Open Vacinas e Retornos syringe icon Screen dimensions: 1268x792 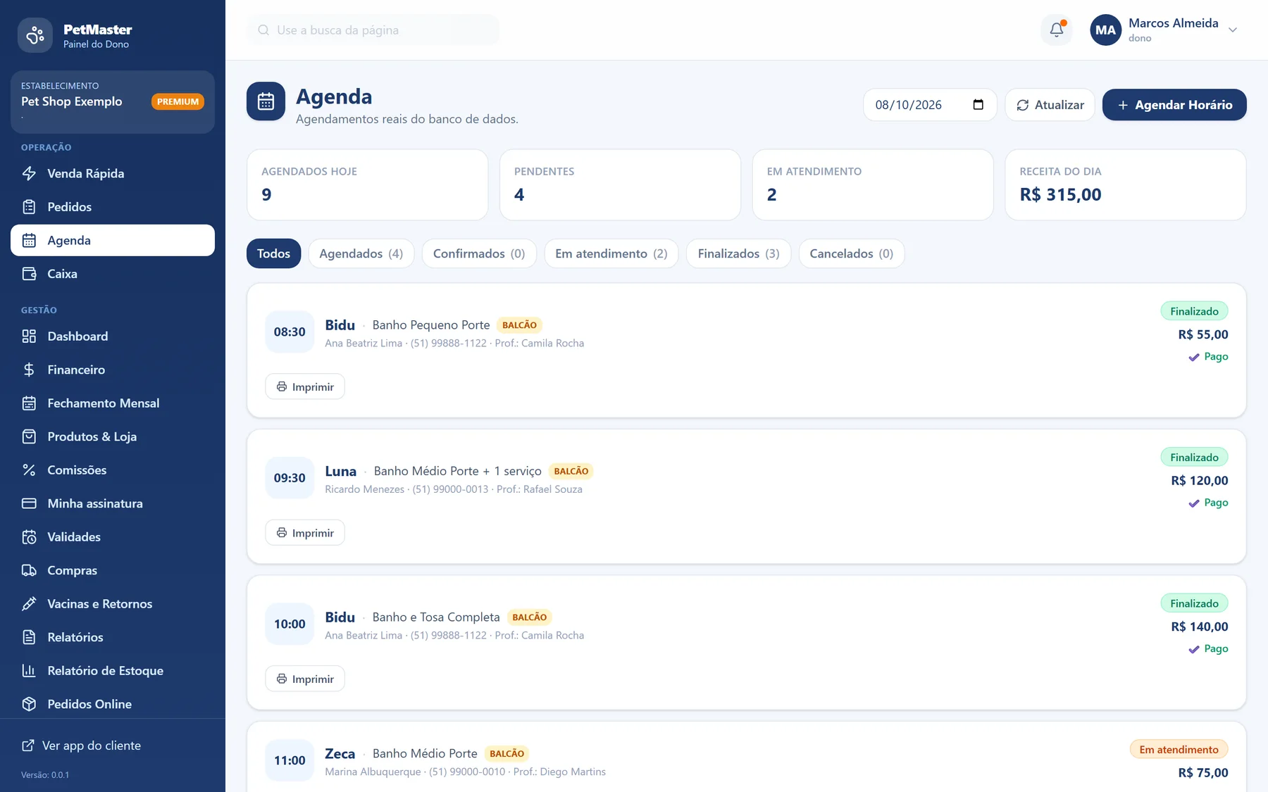point(29,604)
